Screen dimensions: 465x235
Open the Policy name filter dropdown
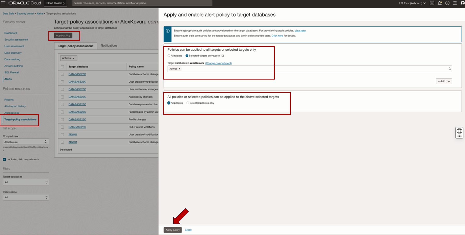pyautogui.click(x=26, y=197)
